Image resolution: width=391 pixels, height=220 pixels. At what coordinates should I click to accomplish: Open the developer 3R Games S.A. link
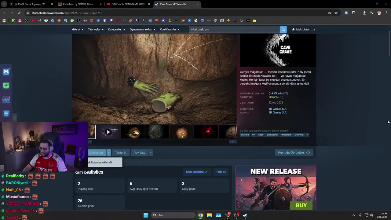[278, 109]
